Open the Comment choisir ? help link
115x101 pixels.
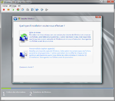pos(26,67)
